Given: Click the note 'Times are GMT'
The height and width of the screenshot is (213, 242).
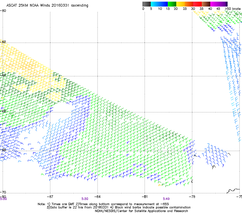Looking at the screenshot, I should 63,204.
